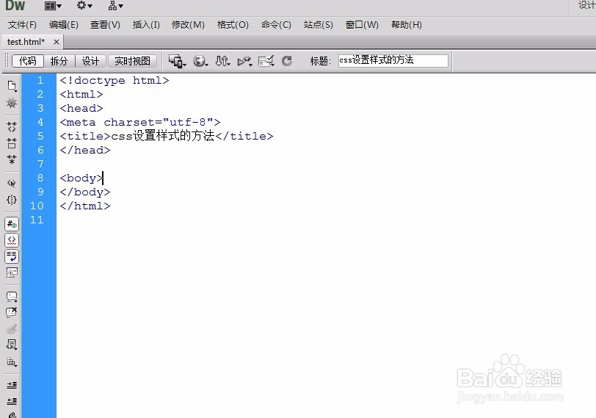Click the opening <body> tag line
596x418 pixels.
click(81, 178)
